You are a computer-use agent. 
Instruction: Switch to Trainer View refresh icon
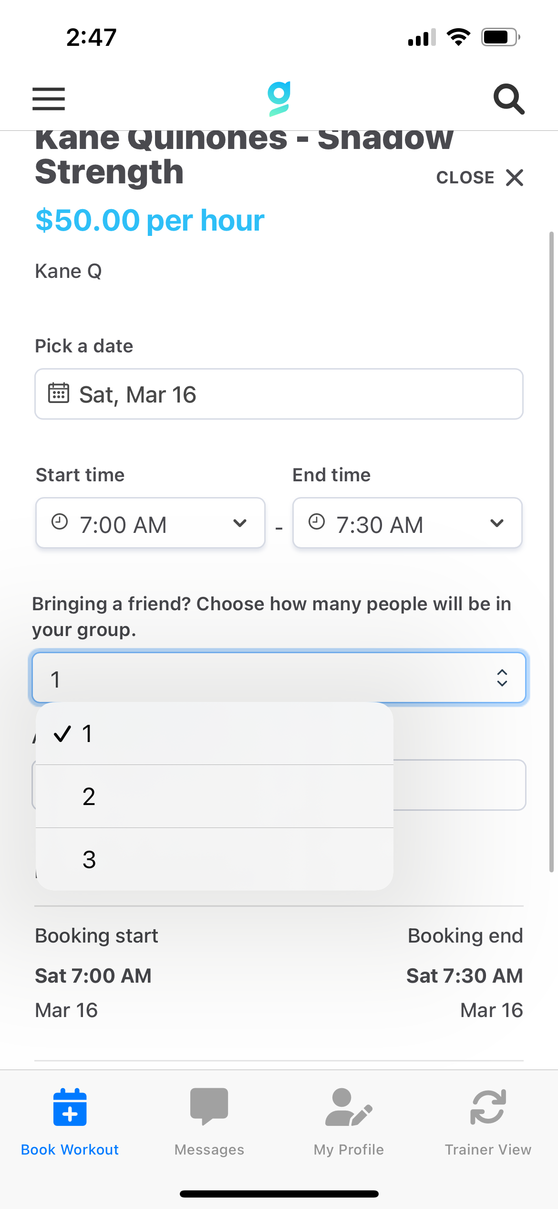point(488,1107)
